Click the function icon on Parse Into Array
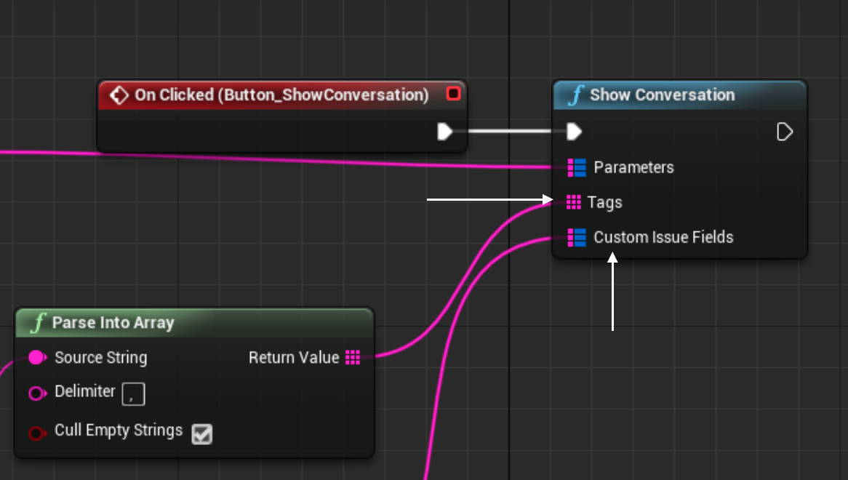Image resolution: width=848 pixels, height=480 pixels. pyautogui.click(x=38, y=323)
